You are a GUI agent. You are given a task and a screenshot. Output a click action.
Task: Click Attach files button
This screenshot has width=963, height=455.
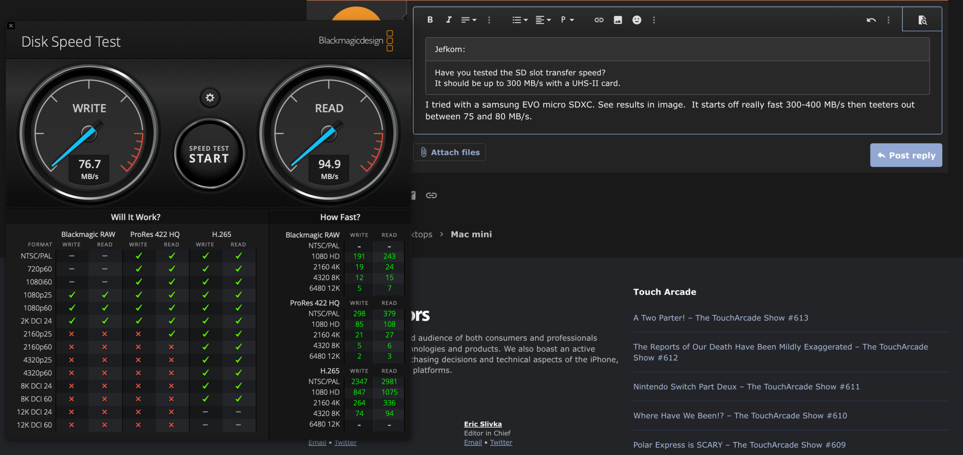point(450,152)
